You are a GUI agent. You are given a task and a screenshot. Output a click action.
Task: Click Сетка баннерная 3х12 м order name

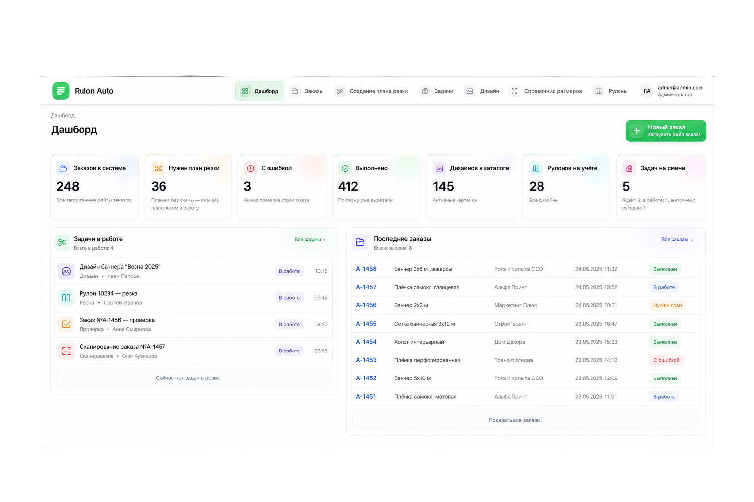tap(425, 324)
